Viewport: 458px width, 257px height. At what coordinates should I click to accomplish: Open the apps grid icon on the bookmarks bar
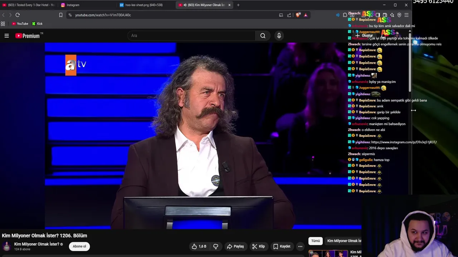click(3, 24)
